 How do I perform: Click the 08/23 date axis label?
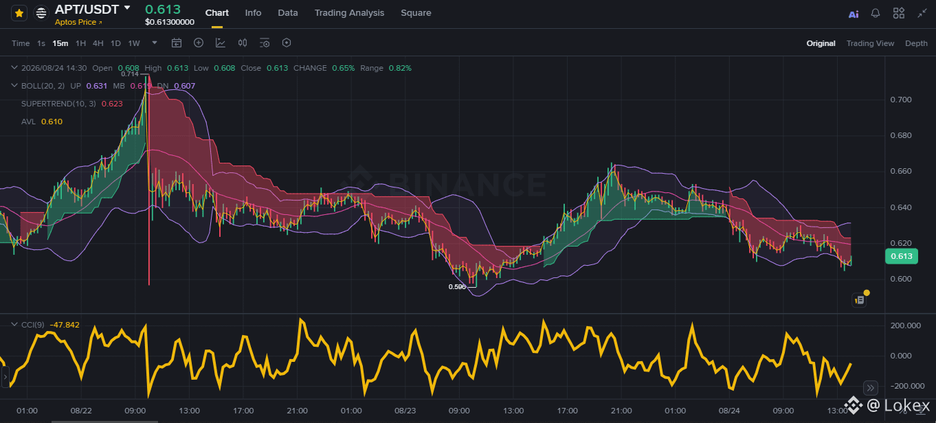click(x=405, y=411)
